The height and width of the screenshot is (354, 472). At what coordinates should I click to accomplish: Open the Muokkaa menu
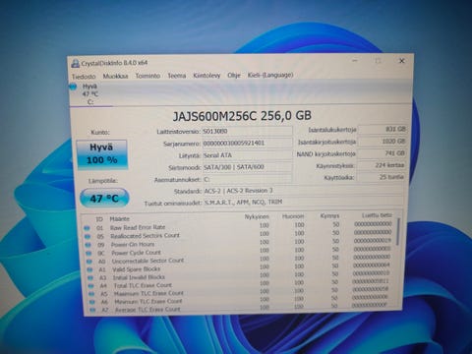click(115, 76)
